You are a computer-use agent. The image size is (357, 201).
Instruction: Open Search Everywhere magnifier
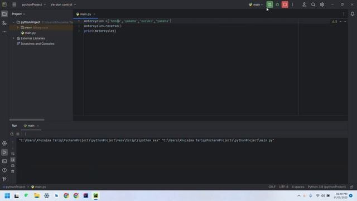click(313, 4)
